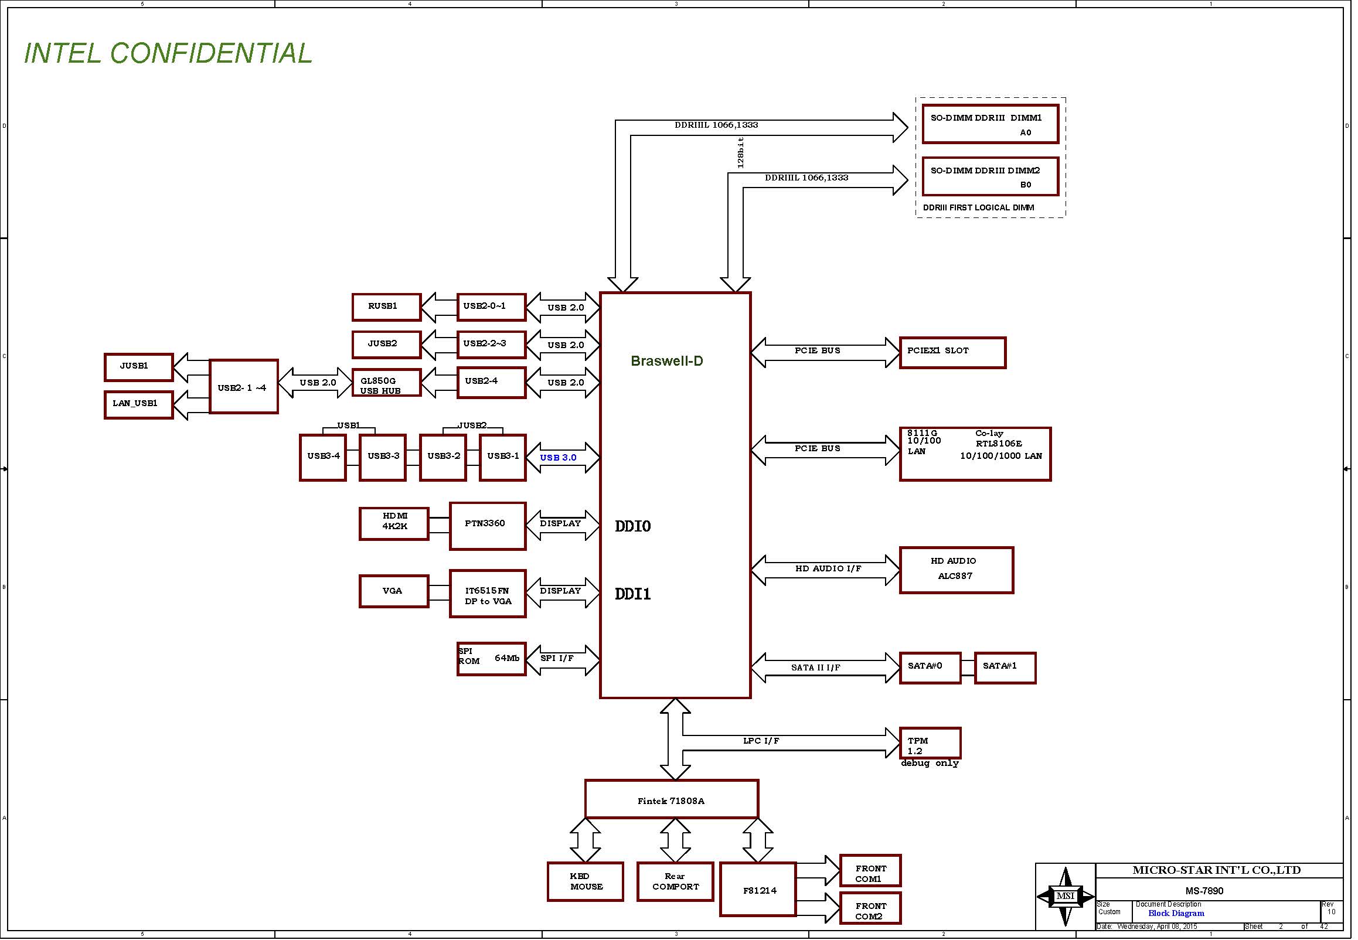Select the SPI ROM 64Mb block

[491, 659]
